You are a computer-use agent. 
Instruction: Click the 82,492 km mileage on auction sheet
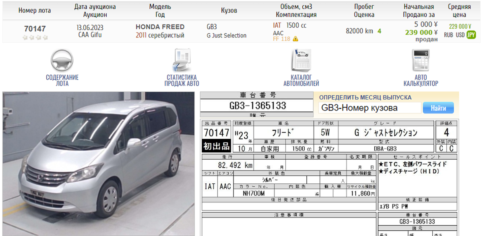(235, 166)
